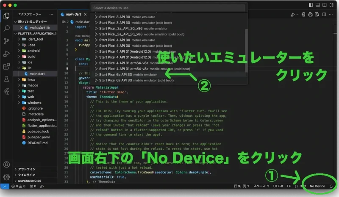
Task: Click UTF-8 encoding in status bar
Action: [x=278, y=186]
